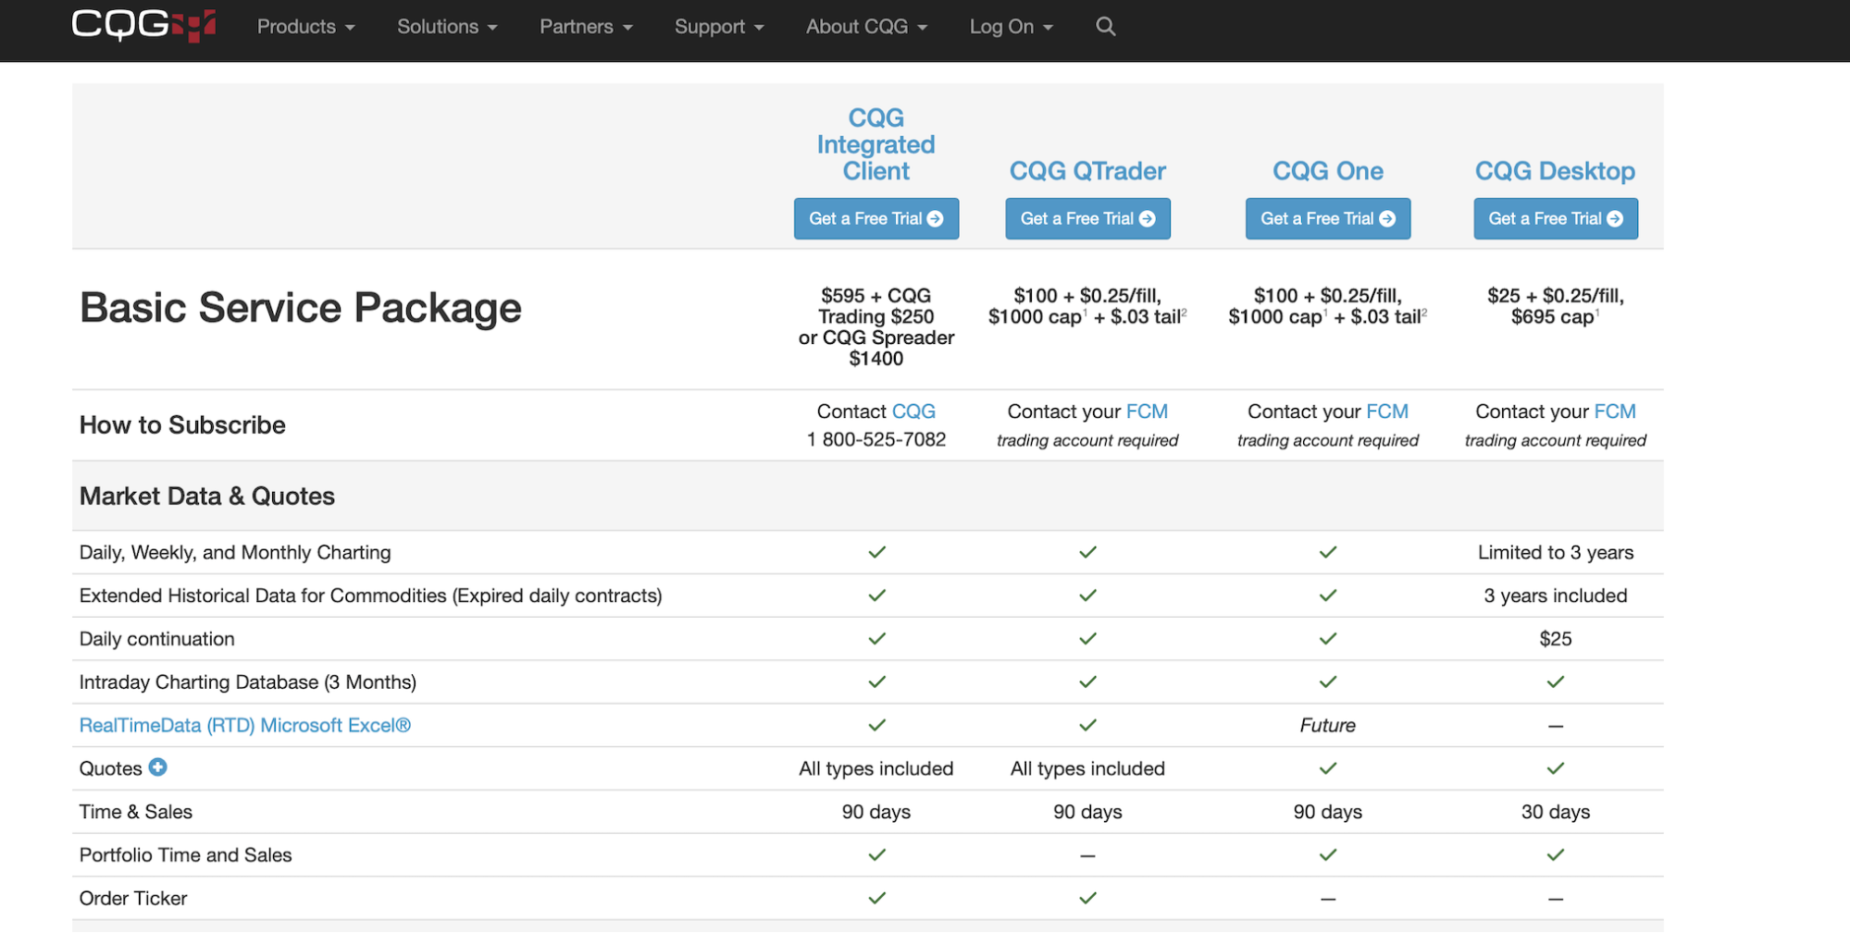Screen dimensions: 1850x933
Task: Open the CQG QTrader heading link
Action: click(x=1087, y=171)
